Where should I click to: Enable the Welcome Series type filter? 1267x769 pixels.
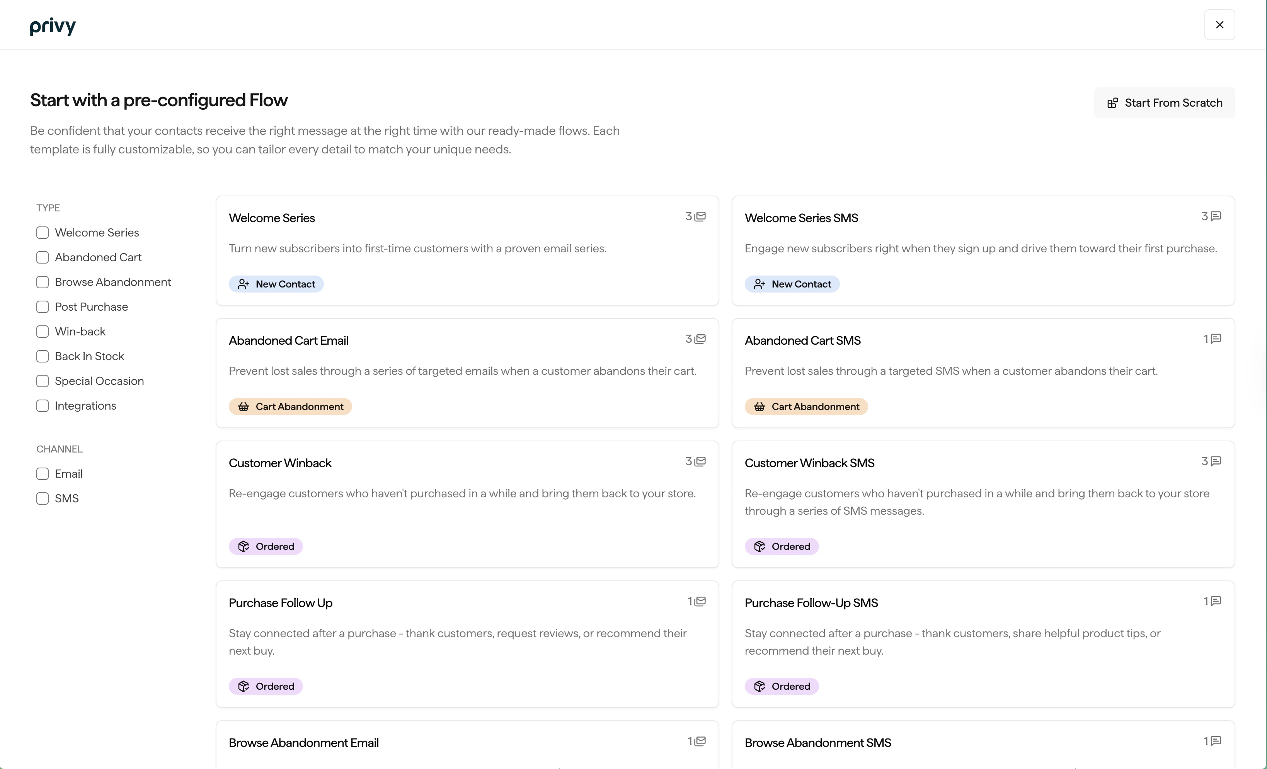point(43,232)
